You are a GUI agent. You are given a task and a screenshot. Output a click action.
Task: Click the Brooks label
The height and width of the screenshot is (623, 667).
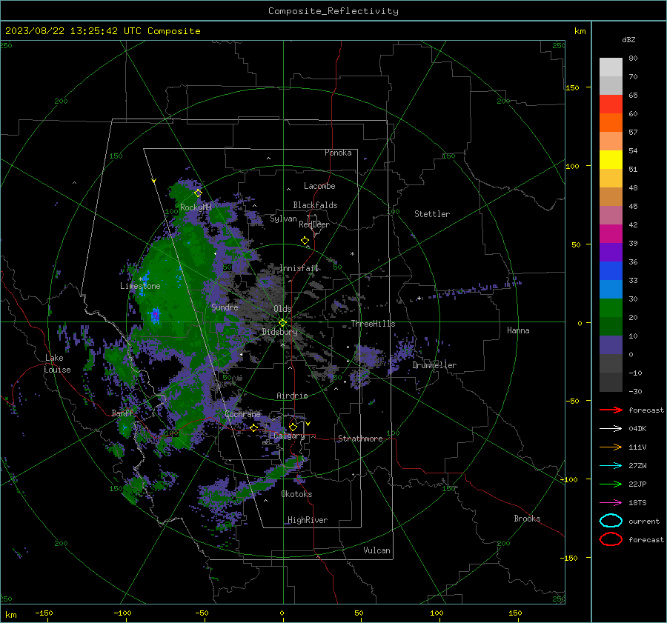click(527, 519)
